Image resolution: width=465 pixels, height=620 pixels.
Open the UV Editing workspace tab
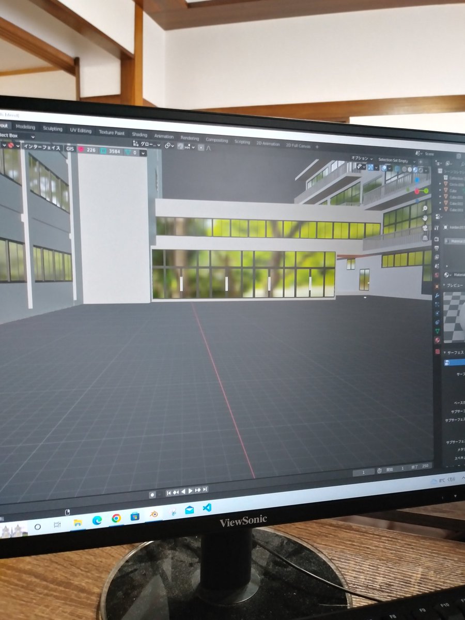click(x=81, y=130)
